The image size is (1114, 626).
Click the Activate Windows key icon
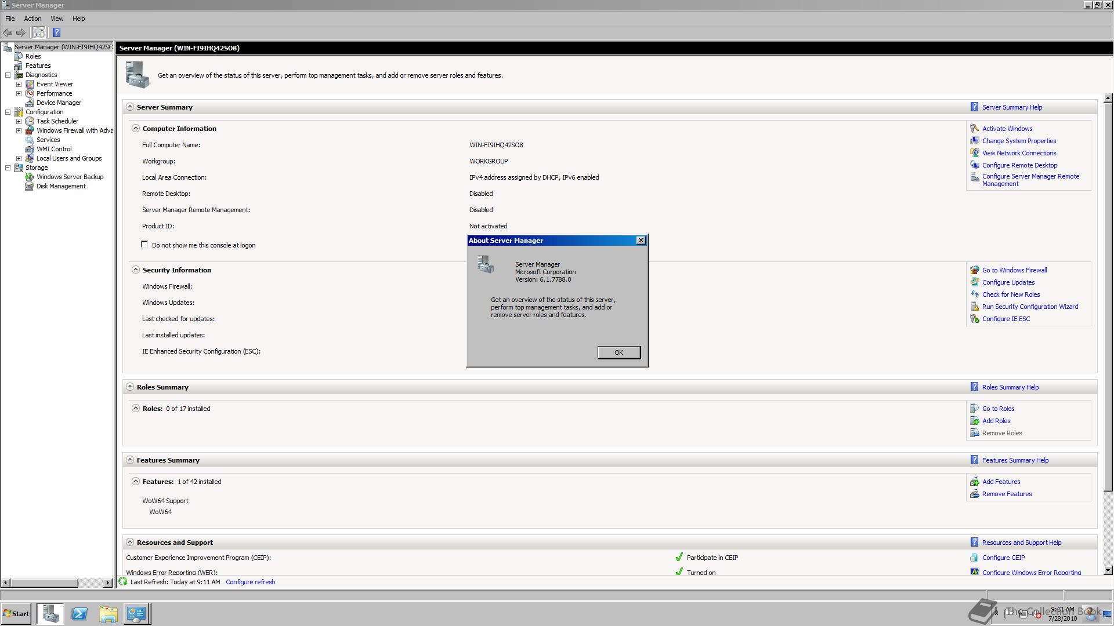click(x=975, y=128)
